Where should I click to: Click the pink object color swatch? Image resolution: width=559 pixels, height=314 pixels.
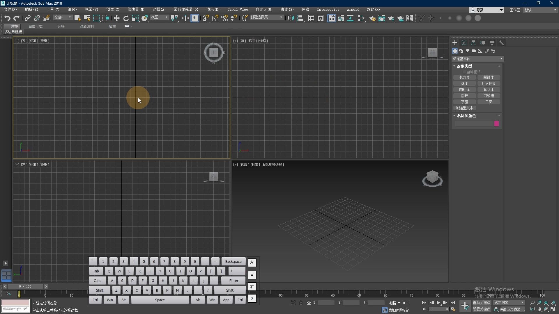click(496, 124)
